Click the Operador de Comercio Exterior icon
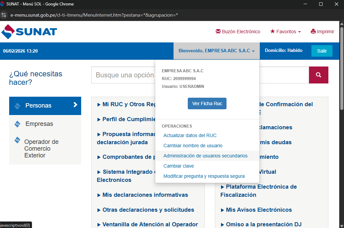 coord(17,140)
